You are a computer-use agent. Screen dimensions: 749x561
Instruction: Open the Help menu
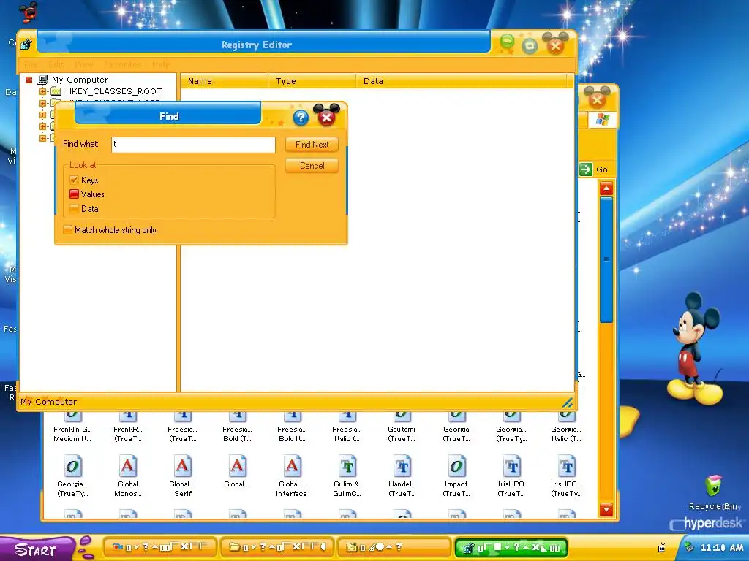click(x=161, y=64)
